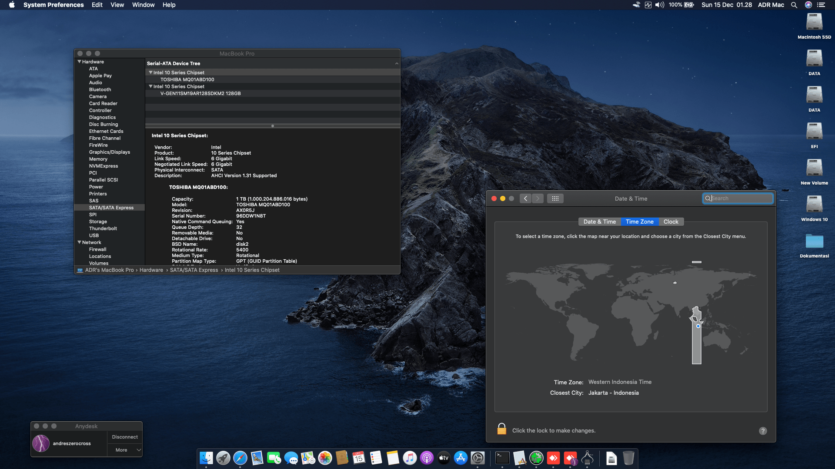Viewport: 835px width, 469px height.
Task: Select the Jakarta marker on the map
Action: pyautogui.click(x=698, y=326)
